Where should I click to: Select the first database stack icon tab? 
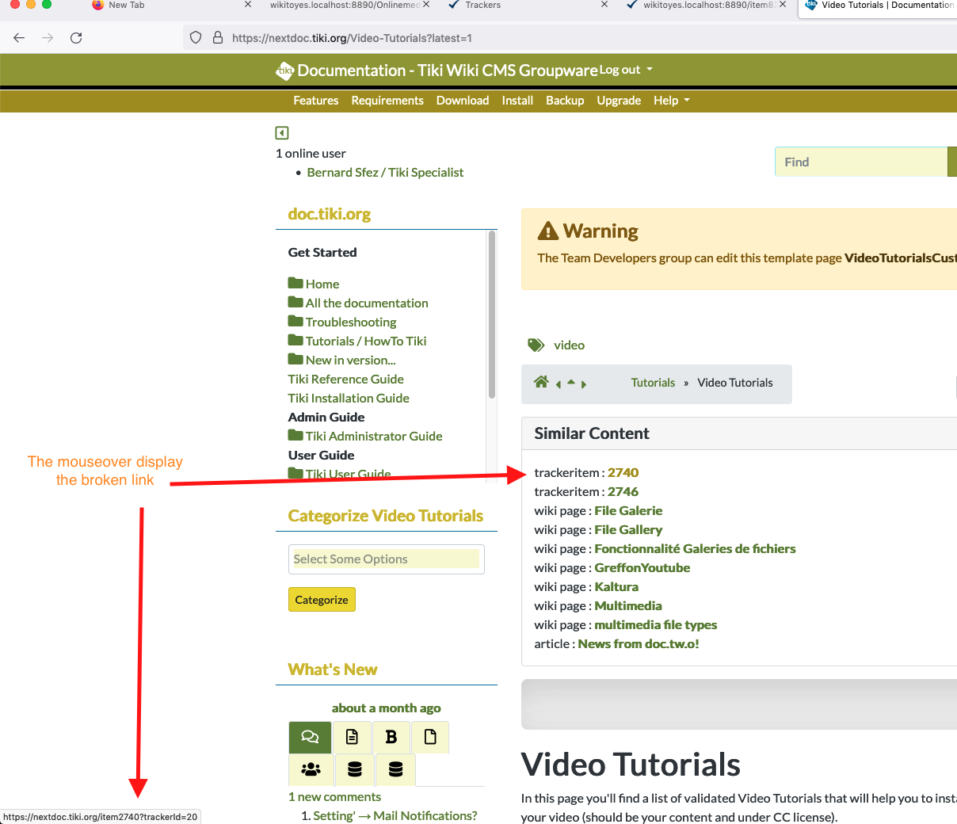click(x=355, y=769)
